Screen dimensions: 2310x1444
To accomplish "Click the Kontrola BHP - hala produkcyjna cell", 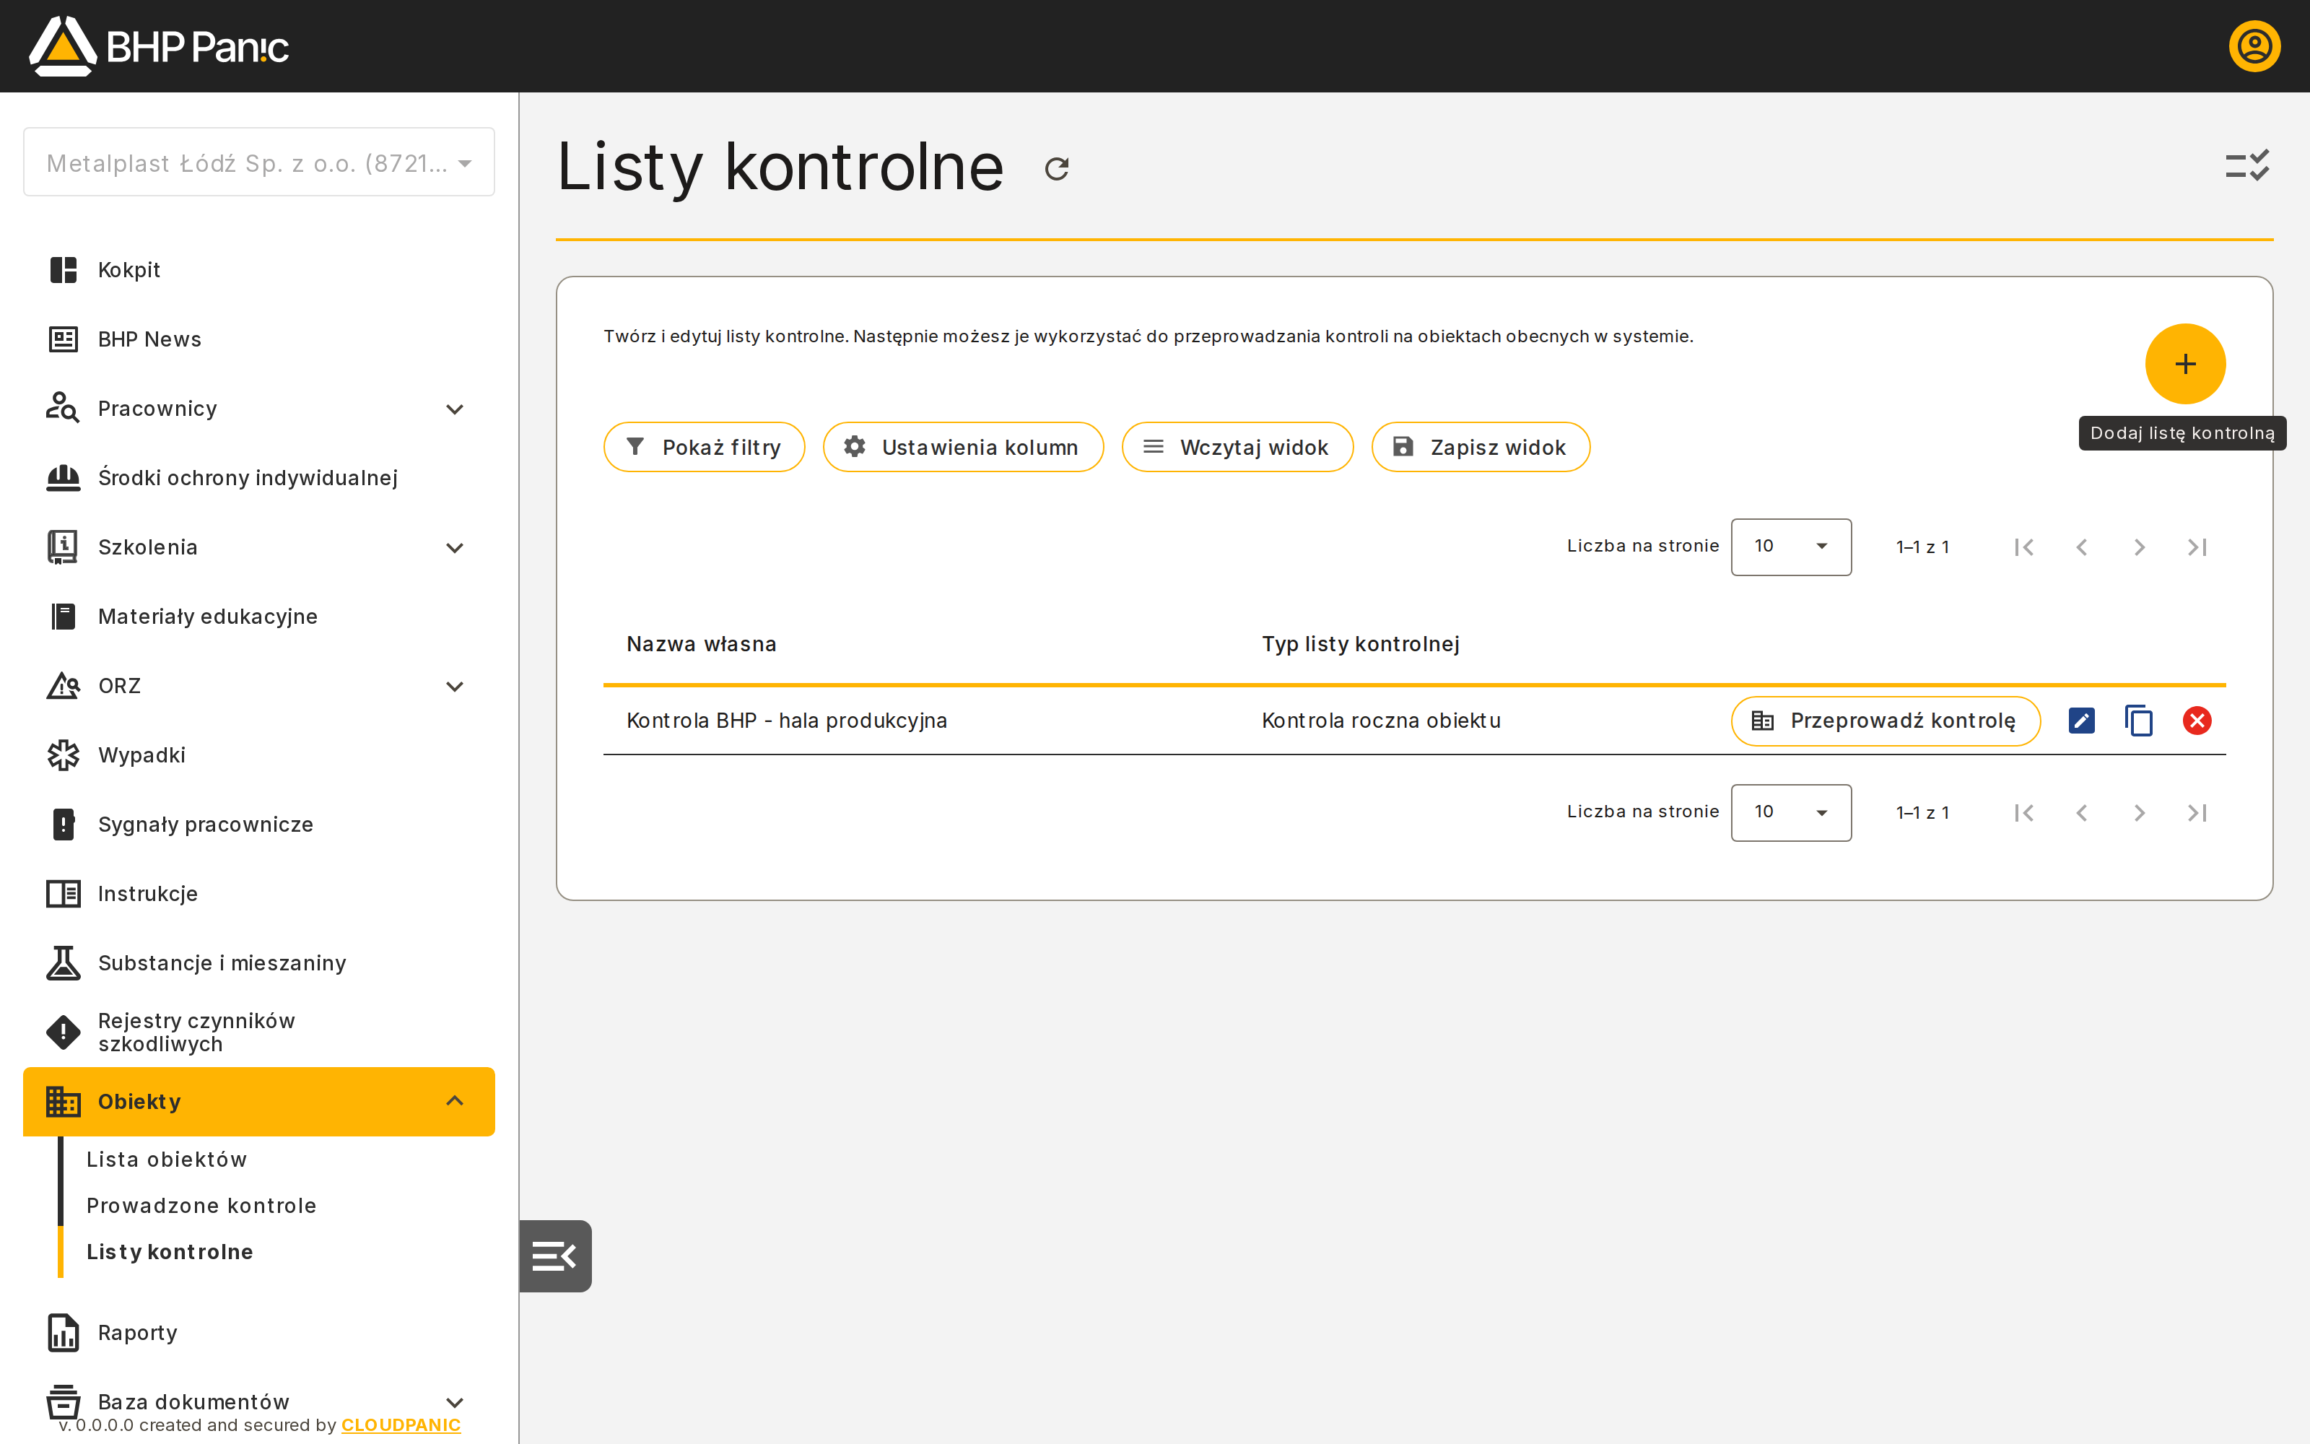I will coord(787,720).
